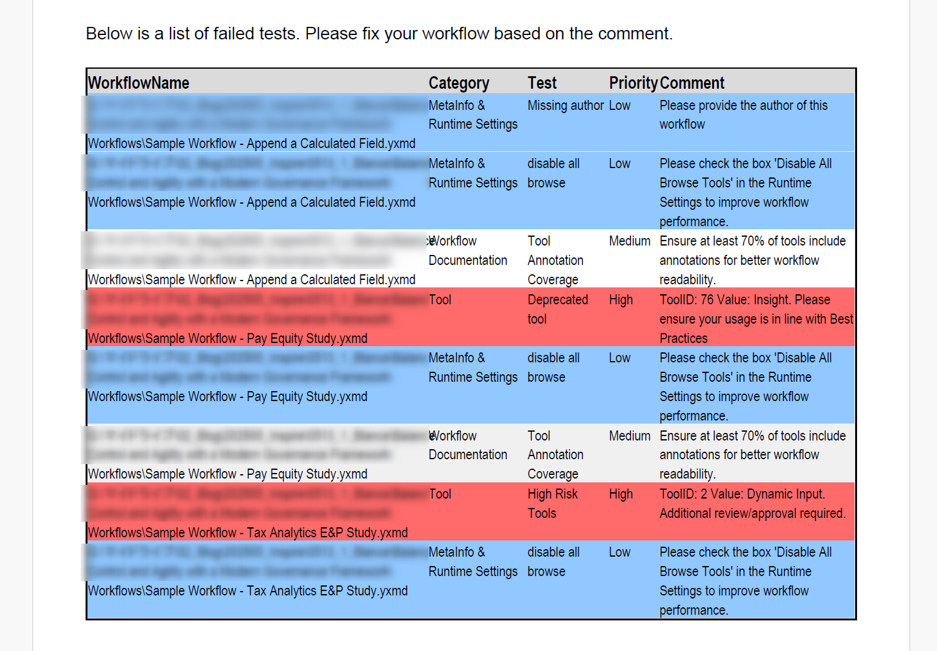Screen dimensions: 937x651
Task: Click the red 'Pay Equity Study.yxmd' workflow path
Action: click(227, 339)
